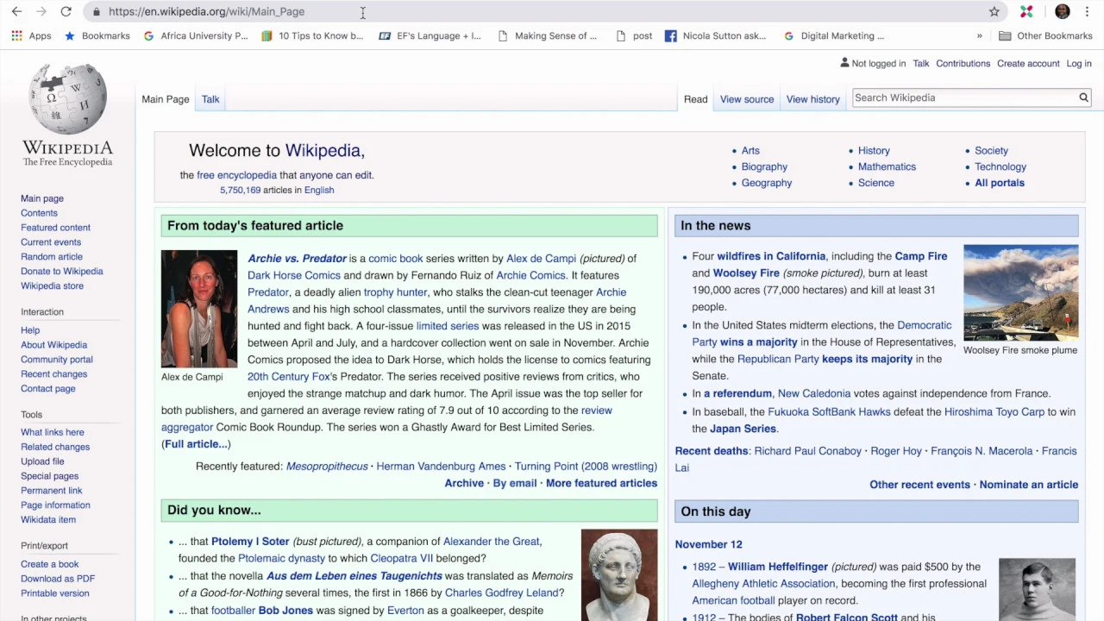Open the Talk tab beside Main Page
This screenshot has height=621, width=1104.
(x=210, y=99)
